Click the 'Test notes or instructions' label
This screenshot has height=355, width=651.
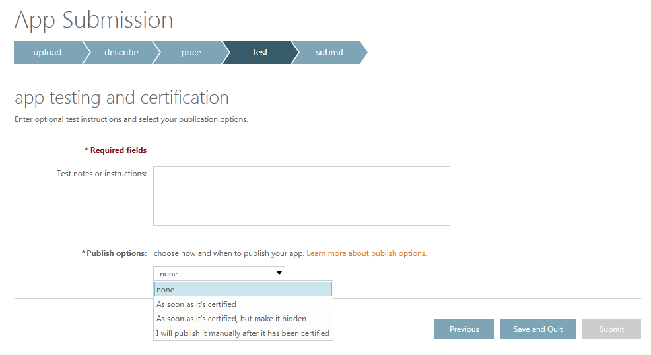tap(102, 174)
